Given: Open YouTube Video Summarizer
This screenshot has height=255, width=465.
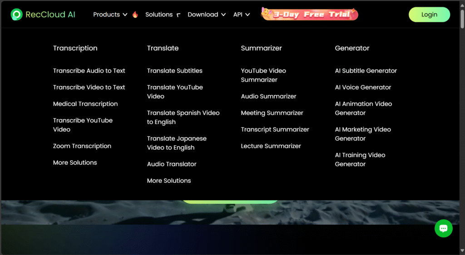Looking at the screenshot, I should [263, 75].
